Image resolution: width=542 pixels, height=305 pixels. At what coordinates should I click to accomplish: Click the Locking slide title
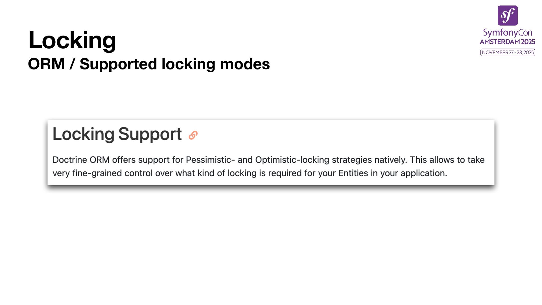click(x=72, y=40)
